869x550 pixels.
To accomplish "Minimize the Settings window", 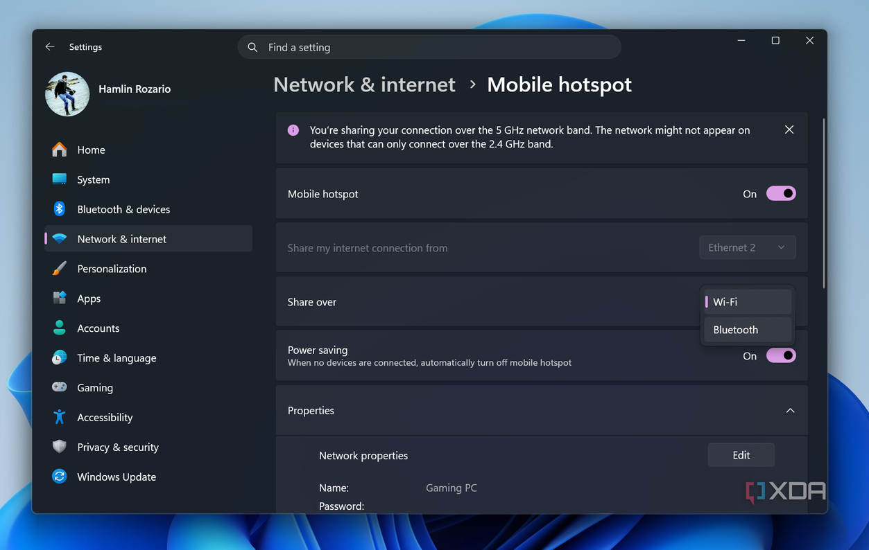I will click(741, 41).
